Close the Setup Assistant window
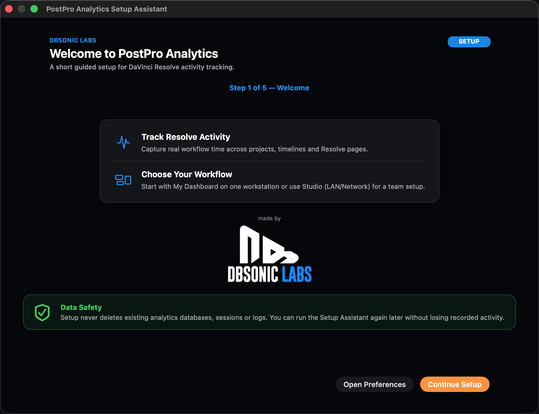The width and height of the screenshot is (539, 414). point(9,9)
